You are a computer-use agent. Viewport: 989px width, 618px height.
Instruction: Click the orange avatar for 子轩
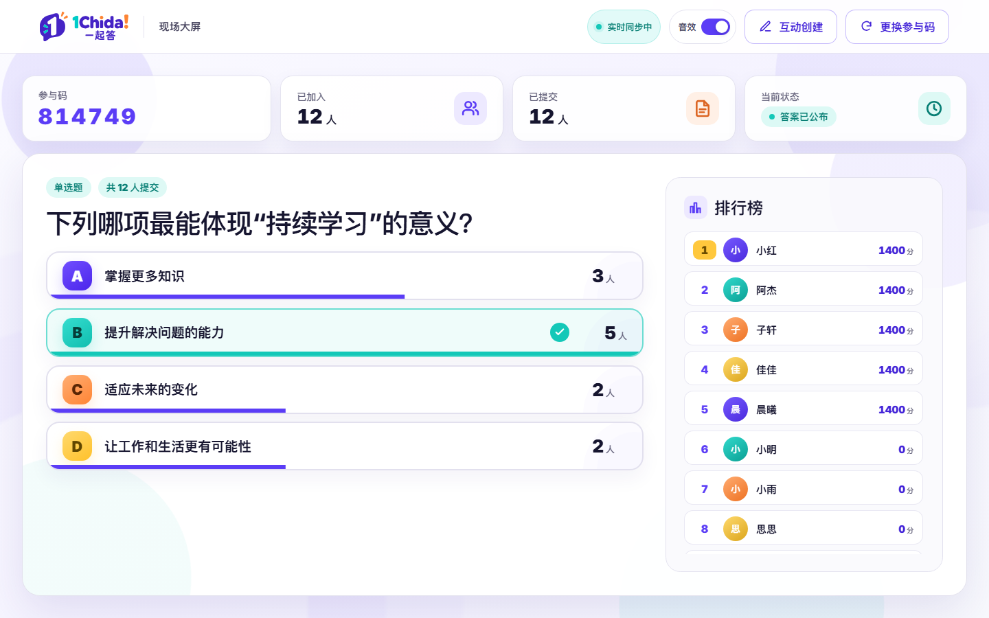click(x=736, y=330)
